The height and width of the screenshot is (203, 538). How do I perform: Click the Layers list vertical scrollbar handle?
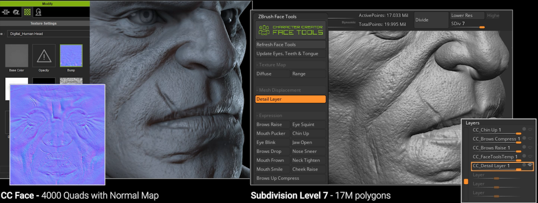(x=466, y=181)
